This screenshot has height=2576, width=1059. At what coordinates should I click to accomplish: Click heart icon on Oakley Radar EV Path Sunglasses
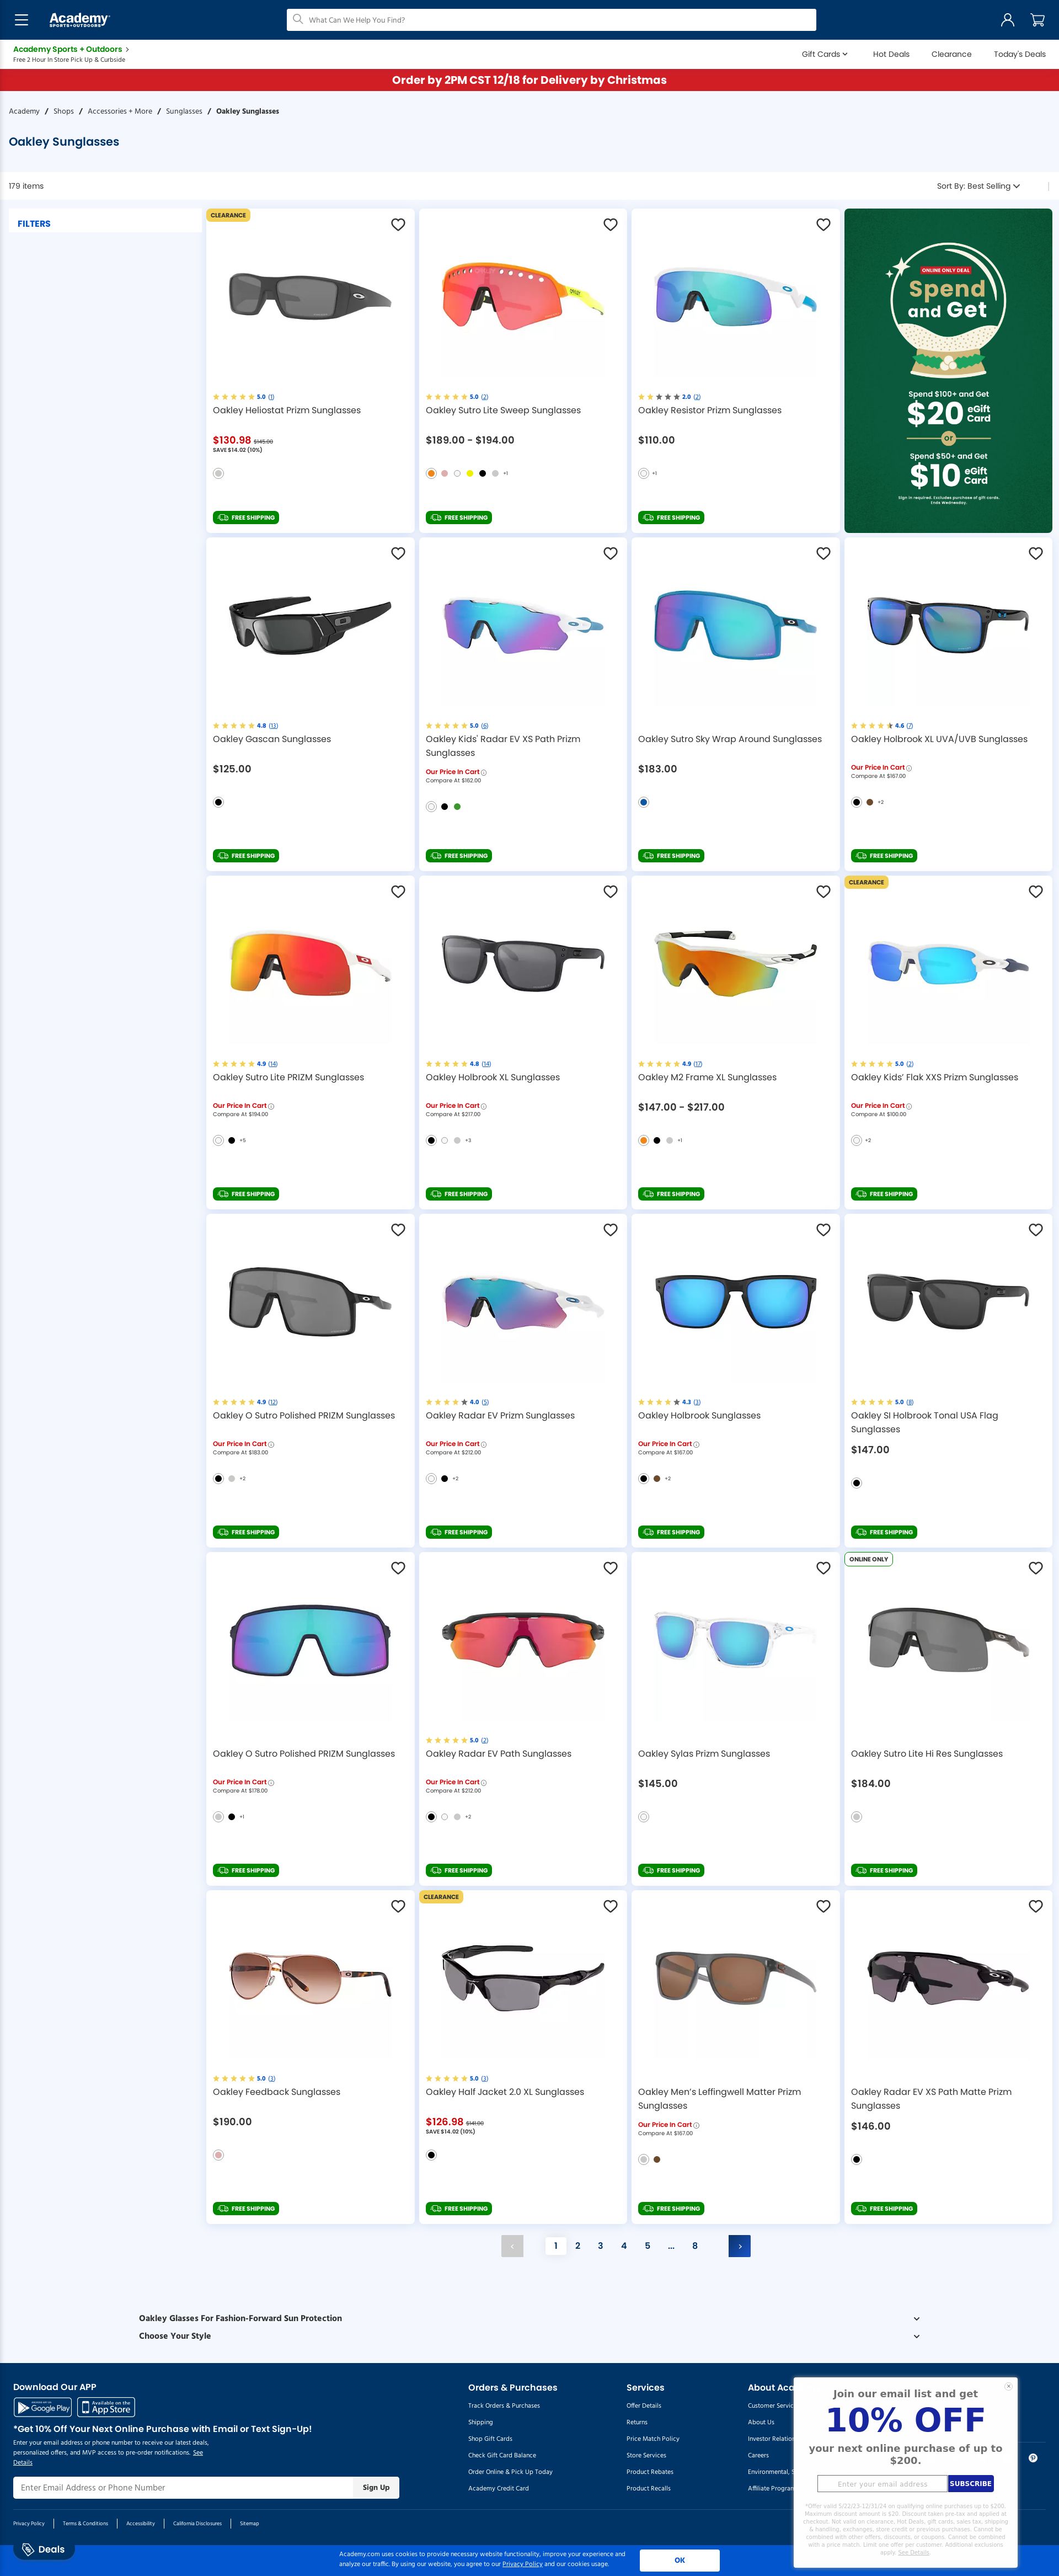coord(610,1568)
